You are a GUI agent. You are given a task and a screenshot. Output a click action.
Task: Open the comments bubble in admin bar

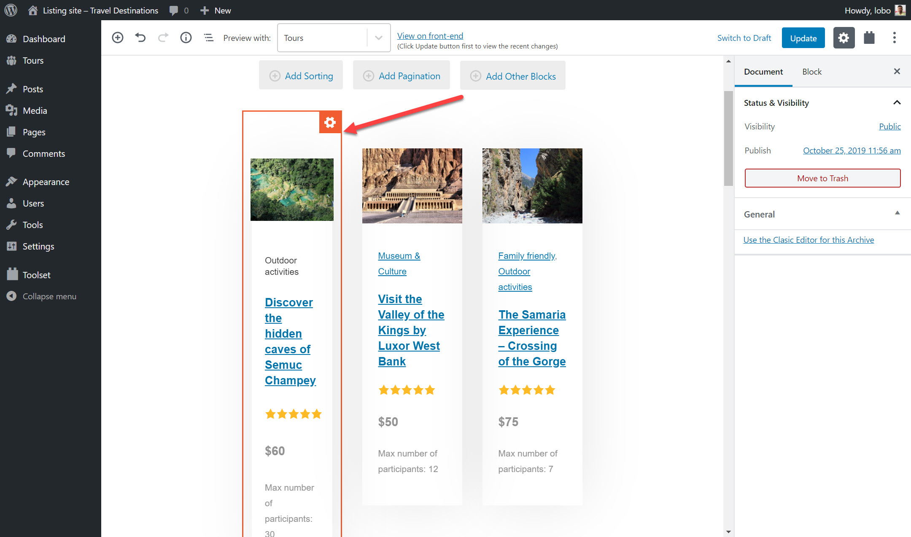174,11
